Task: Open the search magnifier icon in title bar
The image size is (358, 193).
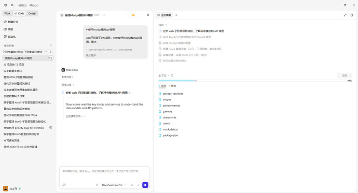Action: (12, 5)
